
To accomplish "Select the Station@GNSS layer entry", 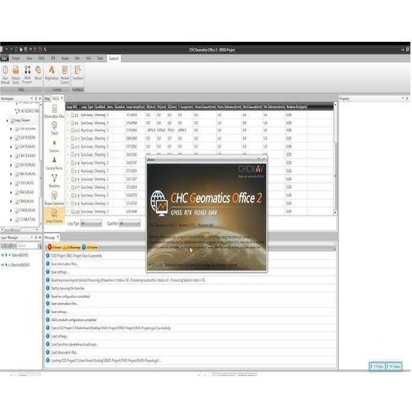I will tap(20, 255).
